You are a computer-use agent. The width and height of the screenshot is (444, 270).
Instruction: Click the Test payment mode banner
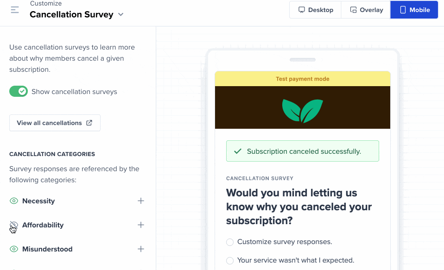coord(302,79)
